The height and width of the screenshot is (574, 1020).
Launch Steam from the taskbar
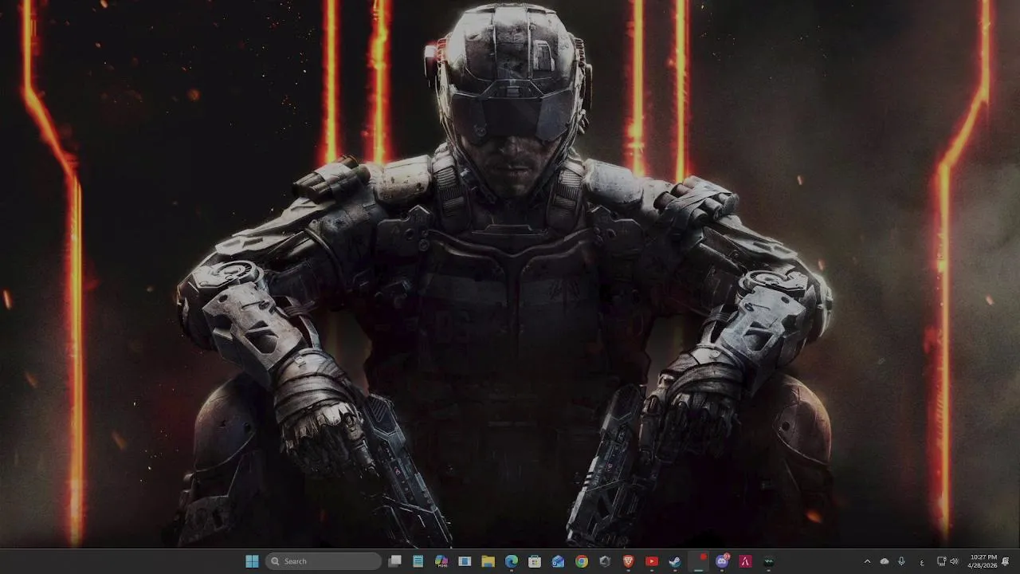[675, 561]
